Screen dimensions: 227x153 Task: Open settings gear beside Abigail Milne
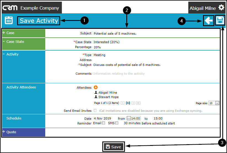point(221,8)
